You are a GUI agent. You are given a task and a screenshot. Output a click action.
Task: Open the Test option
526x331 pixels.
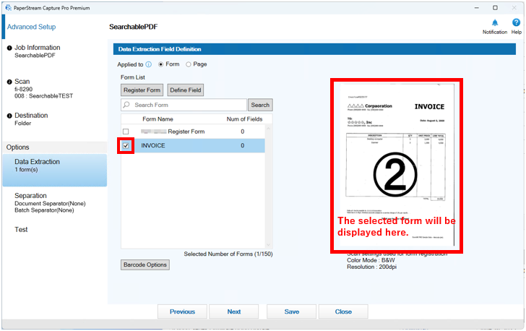(21, 230)
